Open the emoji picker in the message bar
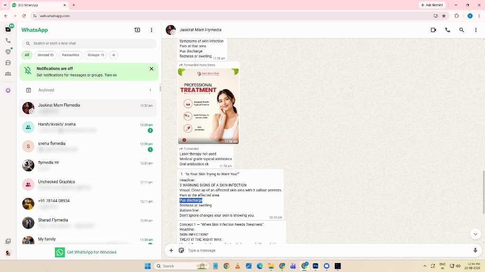The width and height of the screenshot is (485, 272). coord(181,250)
